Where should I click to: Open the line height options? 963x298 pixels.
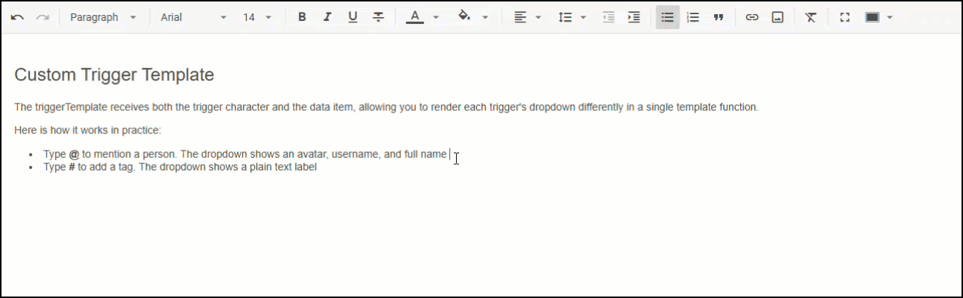pos(572,17)
